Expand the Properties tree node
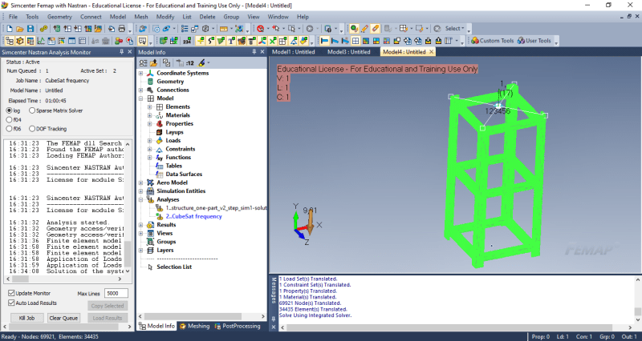This screenshot has width=642, height=341. tap(150, 124)
